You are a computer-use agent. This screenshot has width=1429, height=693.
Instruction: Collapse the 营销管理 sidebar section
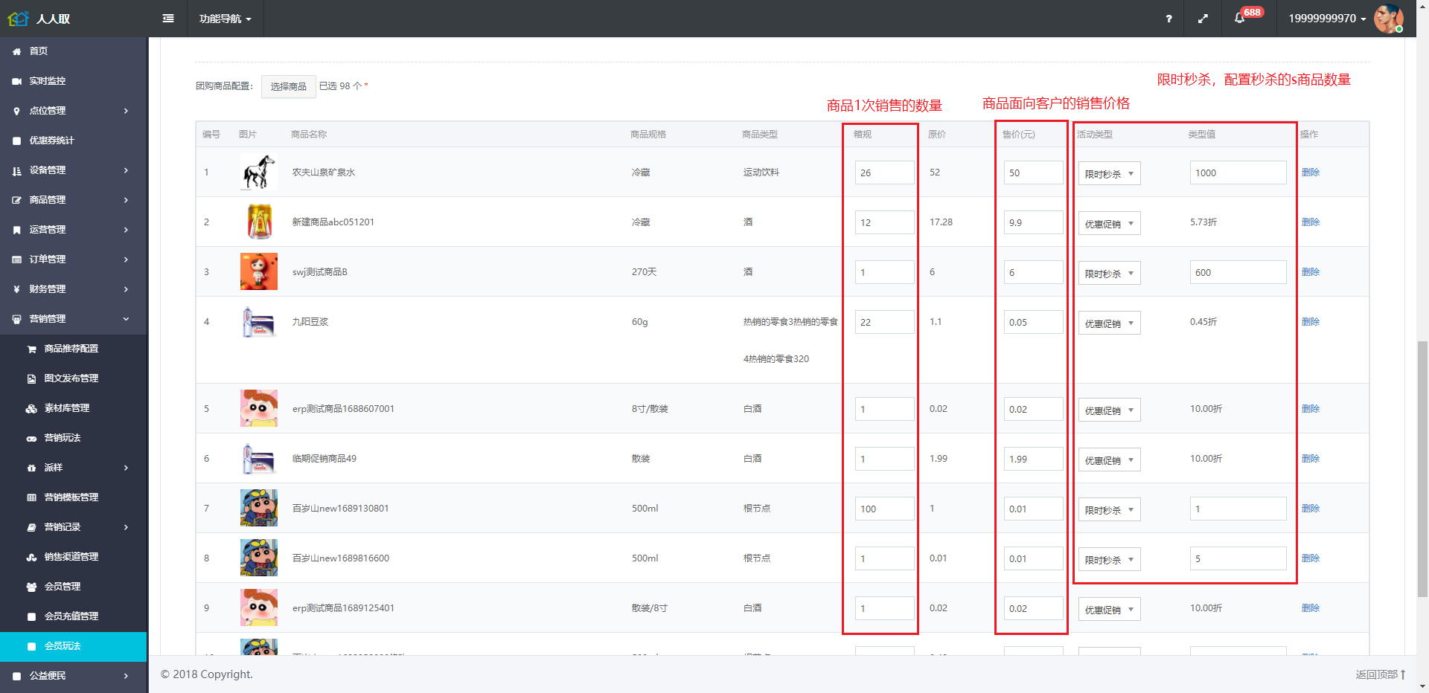(x=73, y=319)
